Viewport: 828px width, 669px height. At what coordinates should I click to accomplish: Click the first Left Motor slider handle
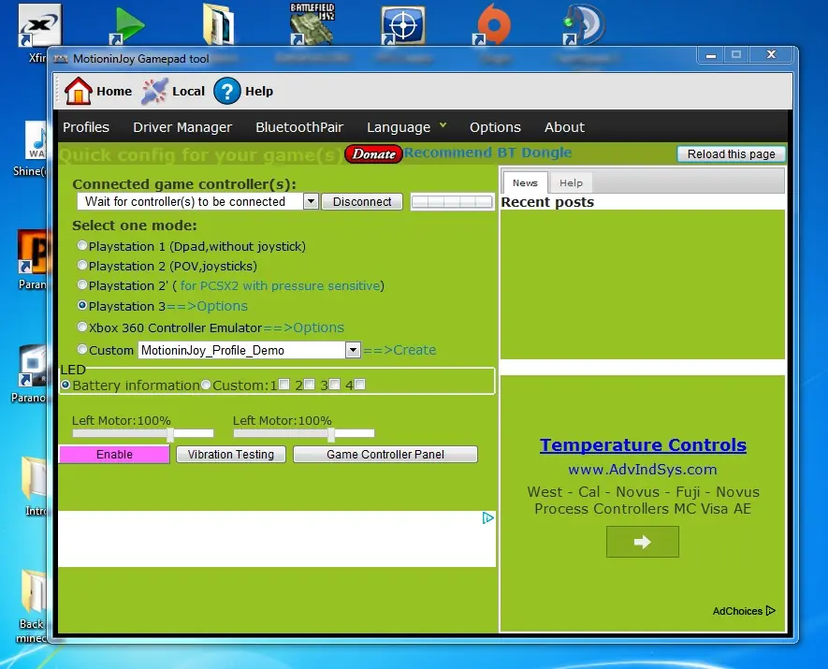pyautogui.click(x=170, y=434)
